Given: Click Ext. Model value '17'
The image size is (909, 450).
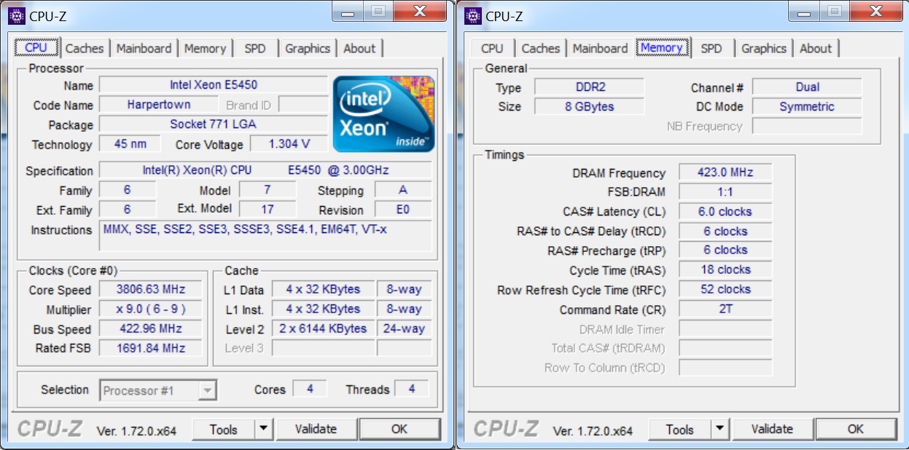Looking at the screenshot, I should point(268,210).
